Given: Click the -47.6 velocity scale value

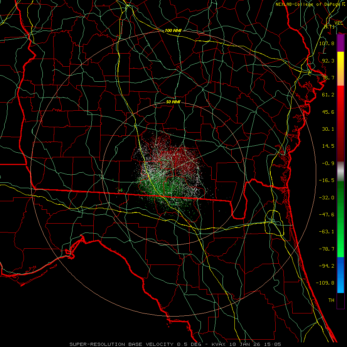Looking at the screenshot, I should 327,215.
